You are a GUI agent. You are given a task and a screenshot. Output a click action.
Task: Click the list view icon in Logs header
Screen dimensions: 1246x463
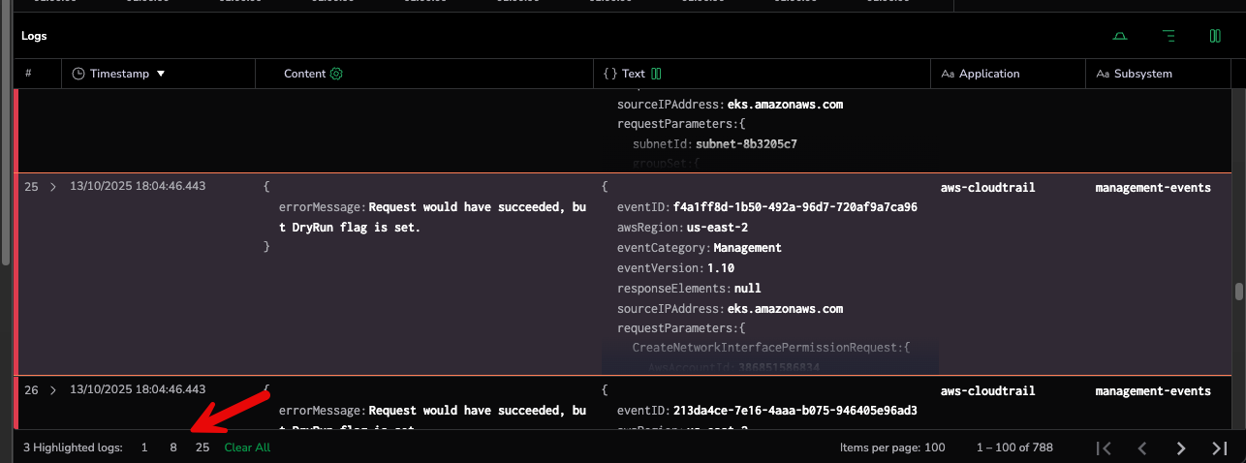[x=1168, y=37]
